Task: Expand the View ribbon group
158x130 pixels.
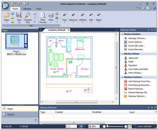Action: tap(64, 19)
